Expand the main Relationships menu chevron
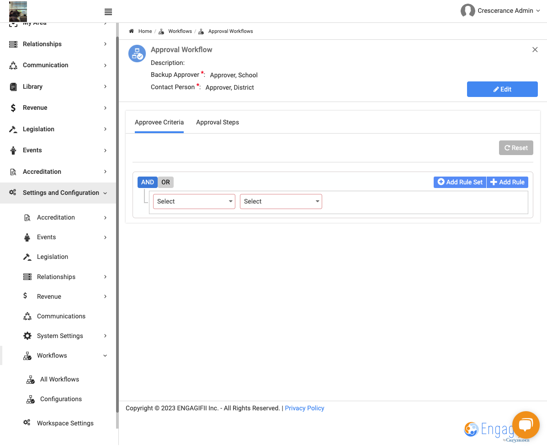The height and width of the screenshot is (446, 547). 106,44
